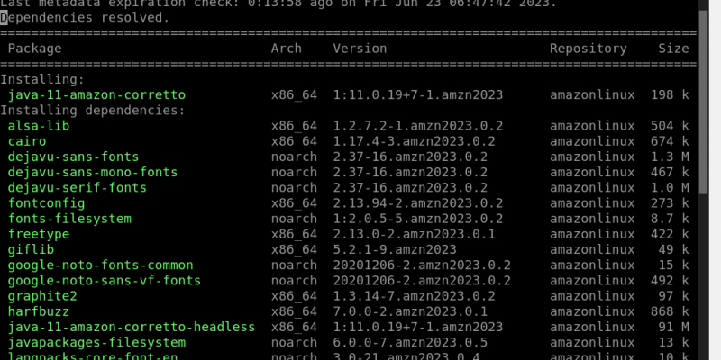Click the giflib package name
The height and width of the screenshot is (360, 721).
[31, 250]
